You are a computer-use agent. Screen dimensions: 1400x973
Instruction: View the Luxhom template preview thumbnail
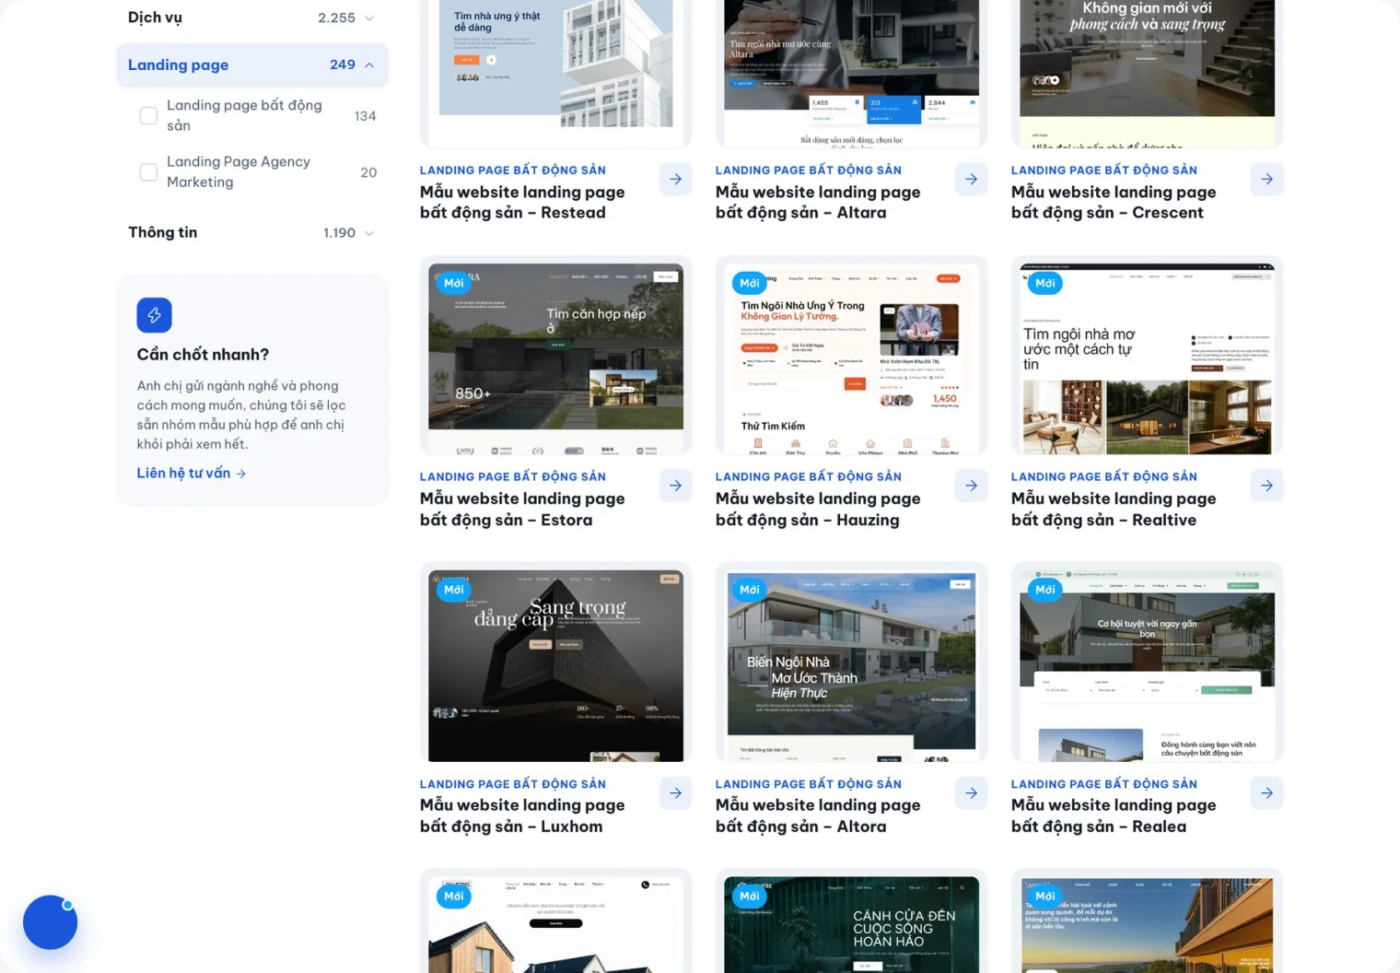click(555, 662)
